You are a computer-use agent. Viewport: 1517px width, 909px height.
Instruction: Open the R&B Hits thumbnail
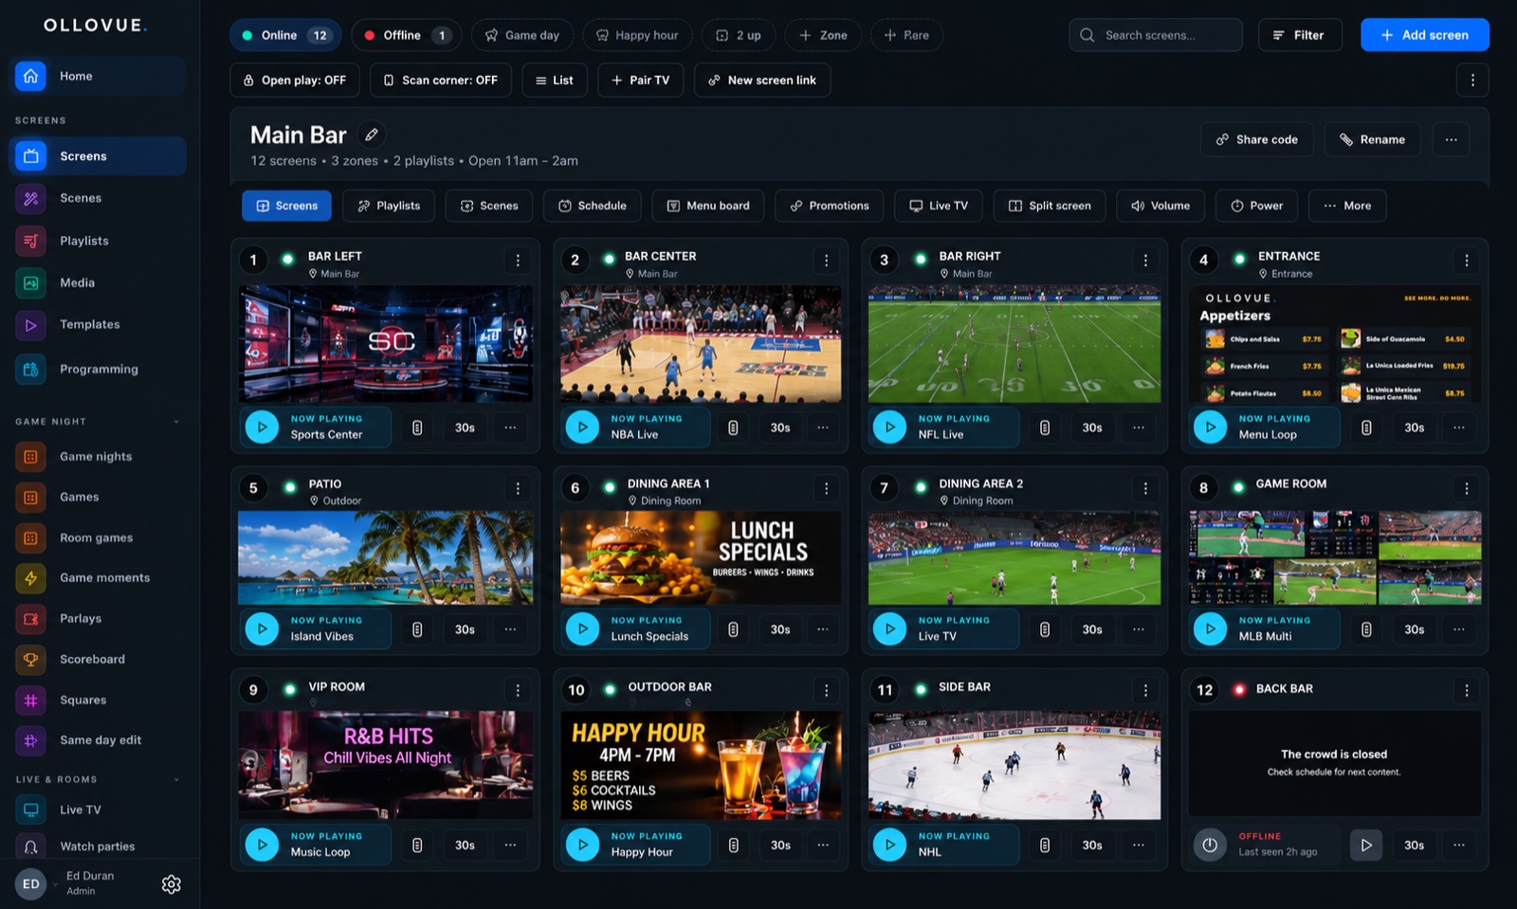coord(385,765)
